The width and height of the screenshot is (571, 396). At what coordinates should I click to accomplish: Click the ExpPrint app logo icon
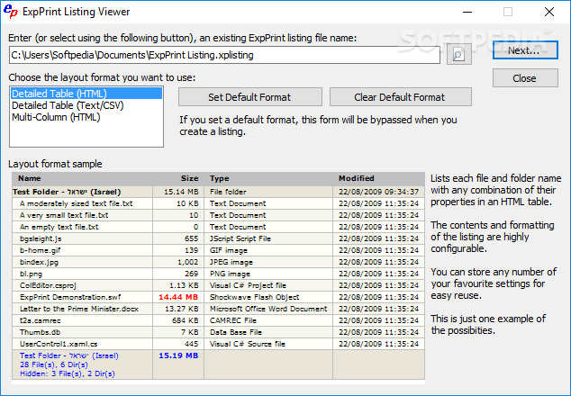[11, 12]
